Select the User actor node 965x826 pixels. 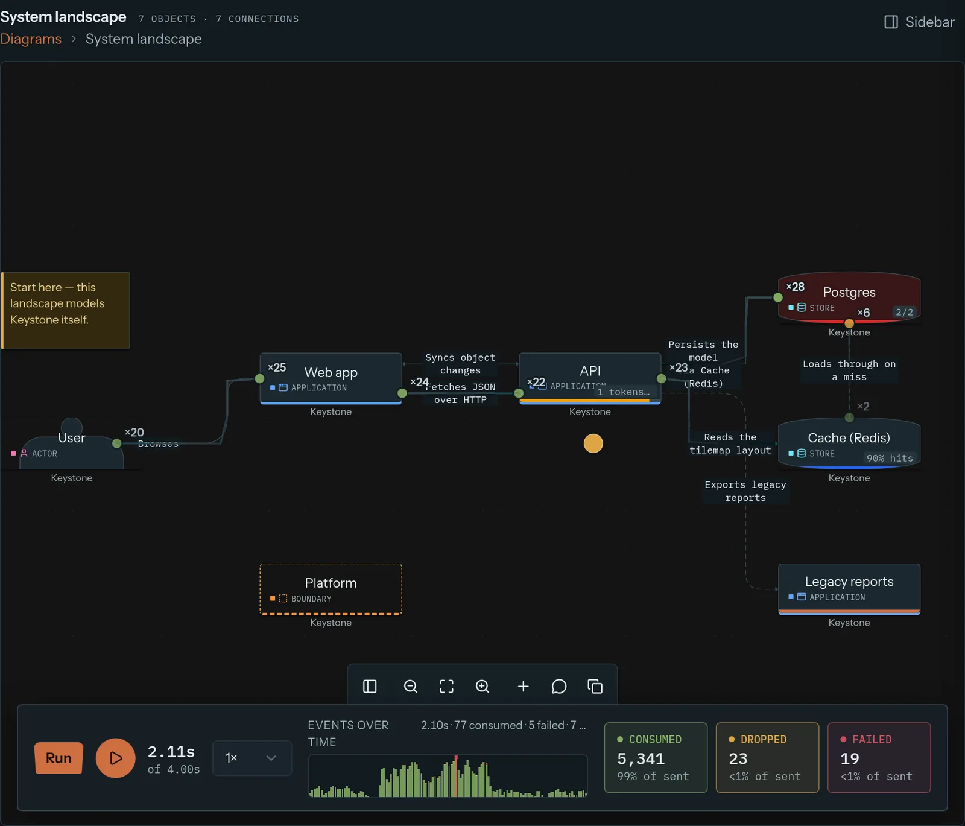72,444
